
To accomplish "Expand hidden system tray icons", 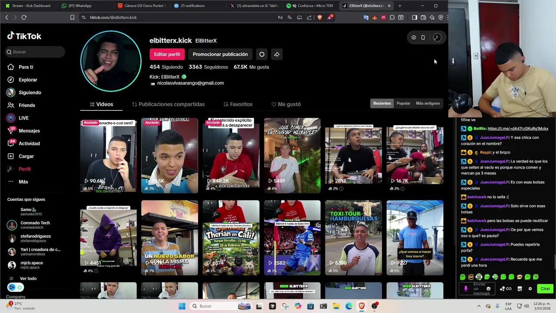I will tap(478, 306).
